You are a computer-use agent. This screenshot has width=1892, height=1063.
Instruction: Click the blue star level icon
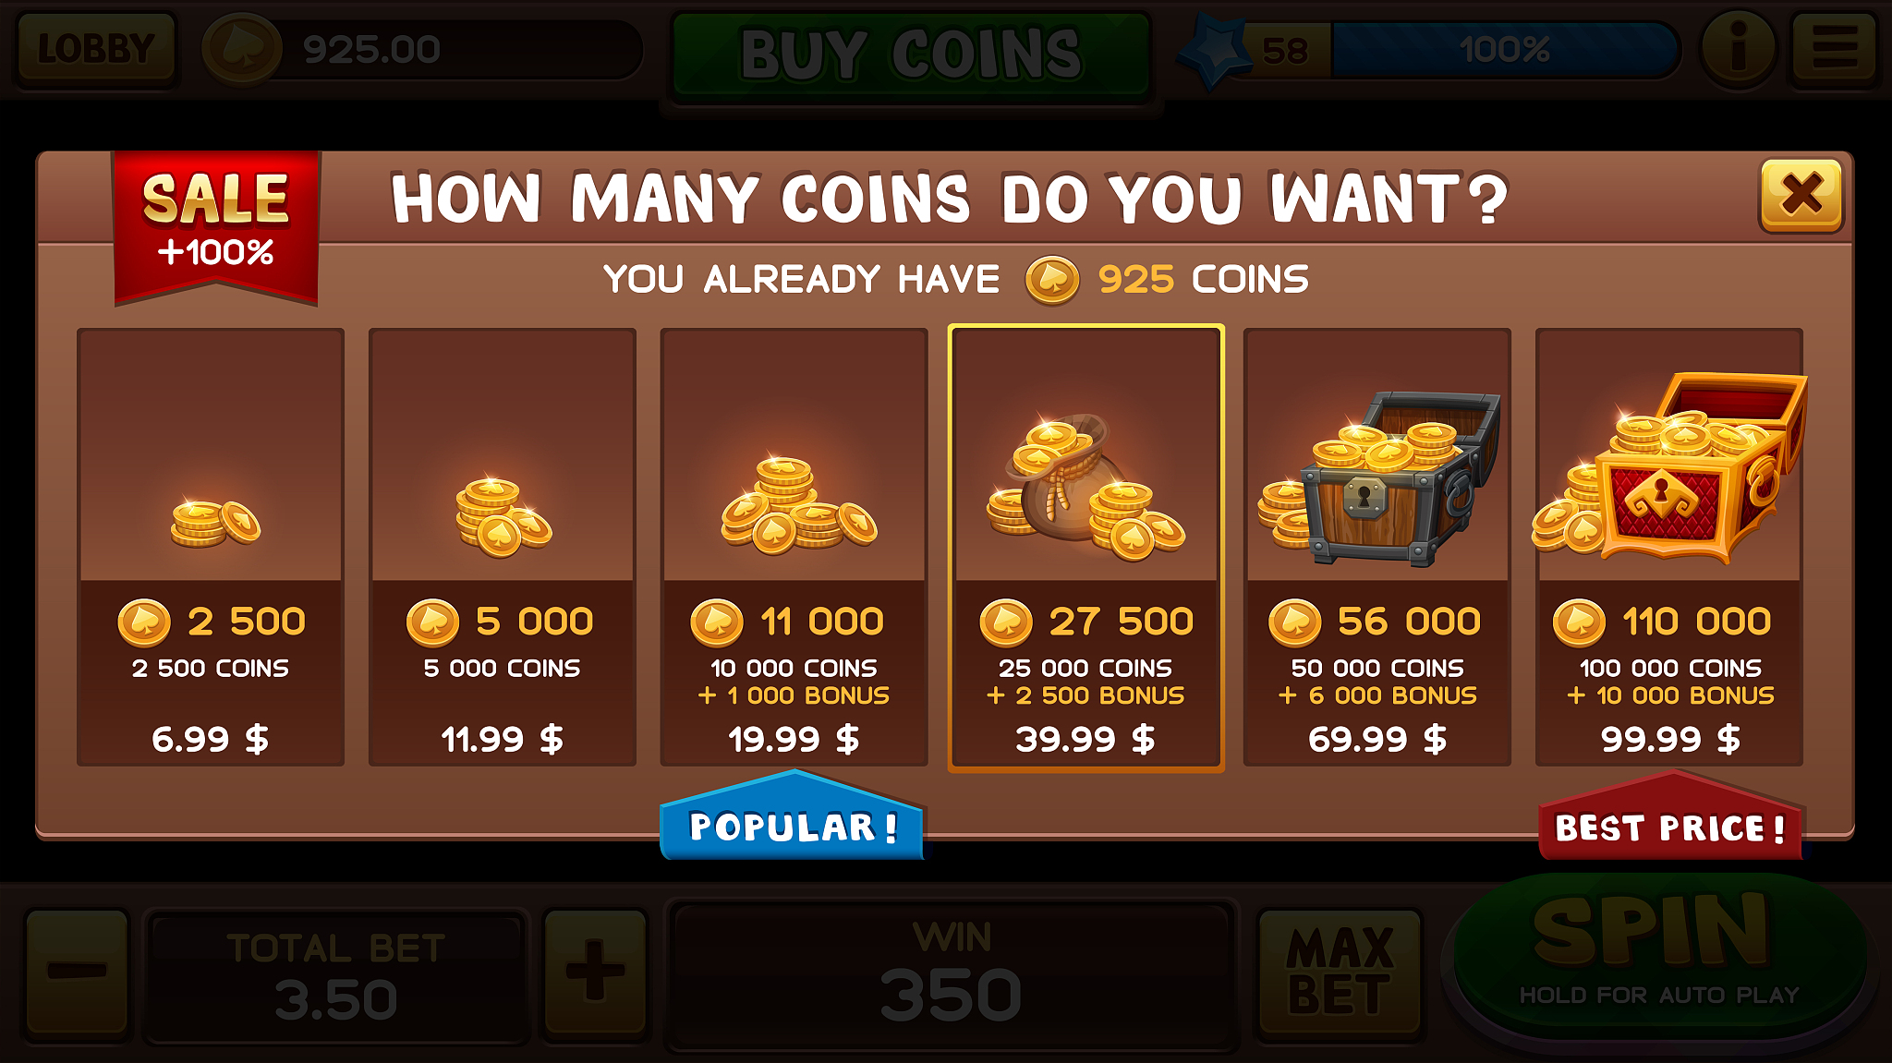(1215, 51)
